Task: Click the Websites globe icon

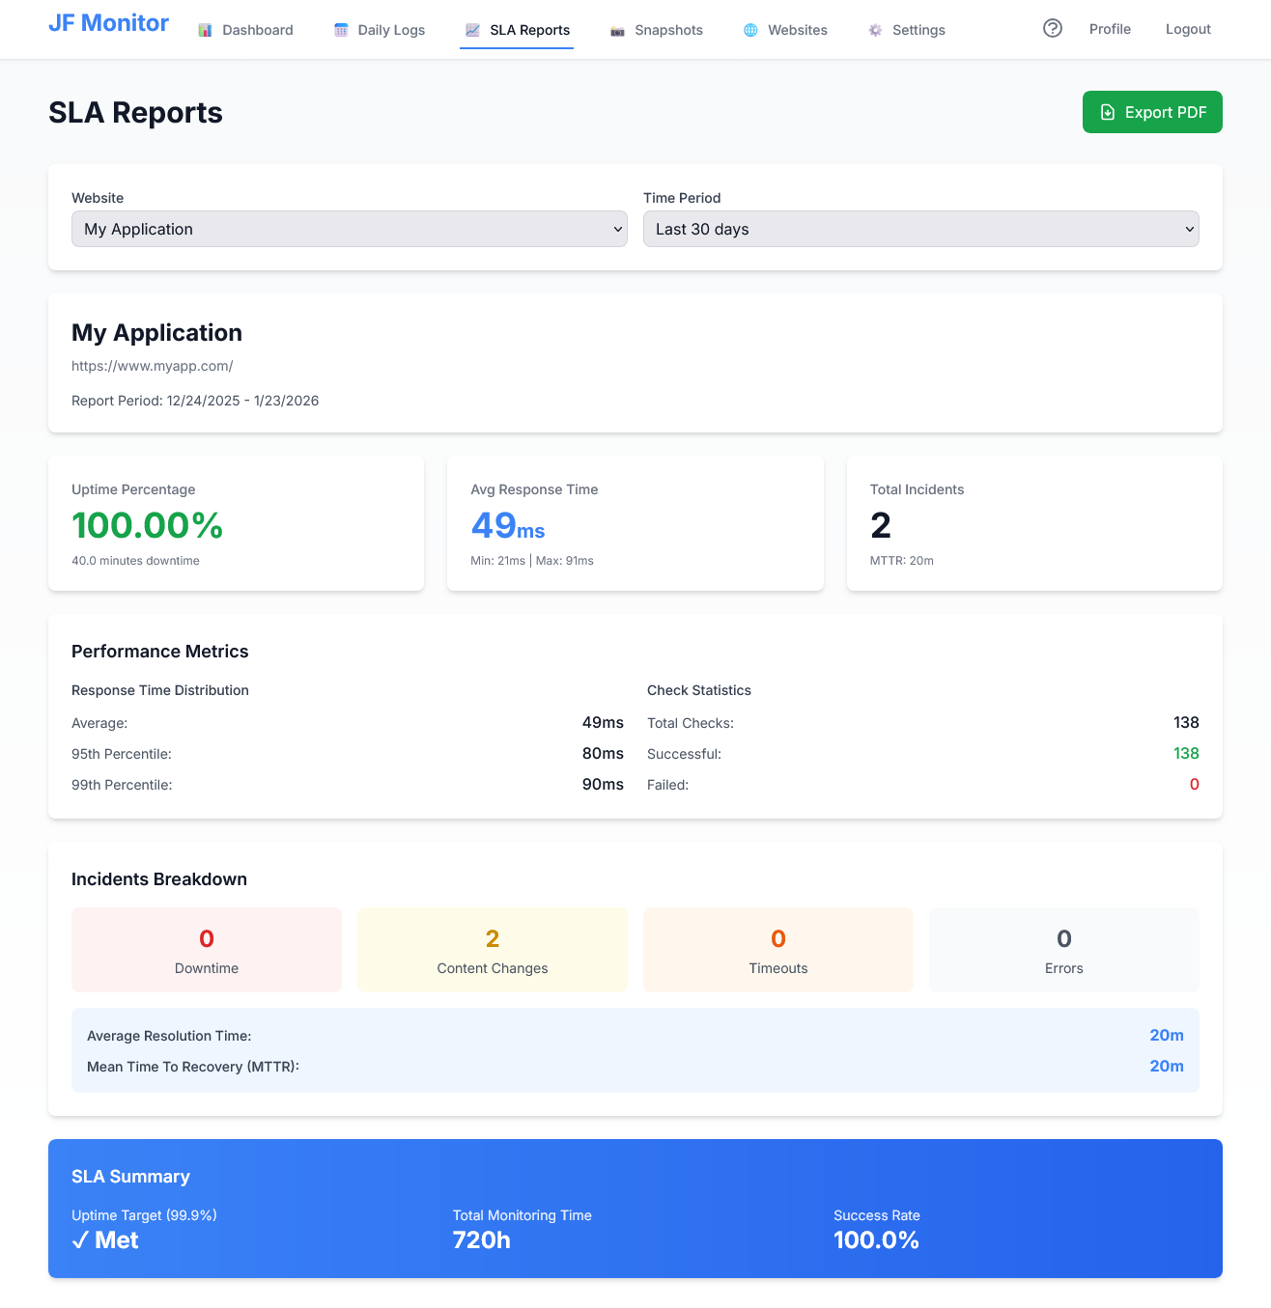Action: pyautogui.click(x=749, y=30)
